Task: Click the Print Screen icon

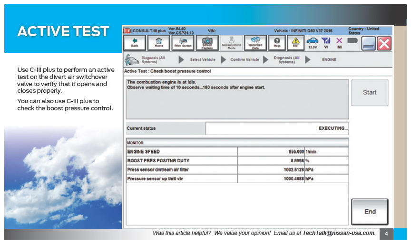Action: 183,43
